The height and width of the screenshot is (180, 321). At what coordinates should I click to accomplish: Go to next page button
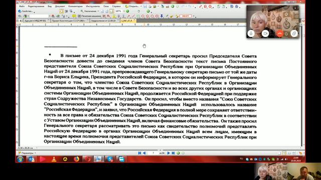coord(169,153)
